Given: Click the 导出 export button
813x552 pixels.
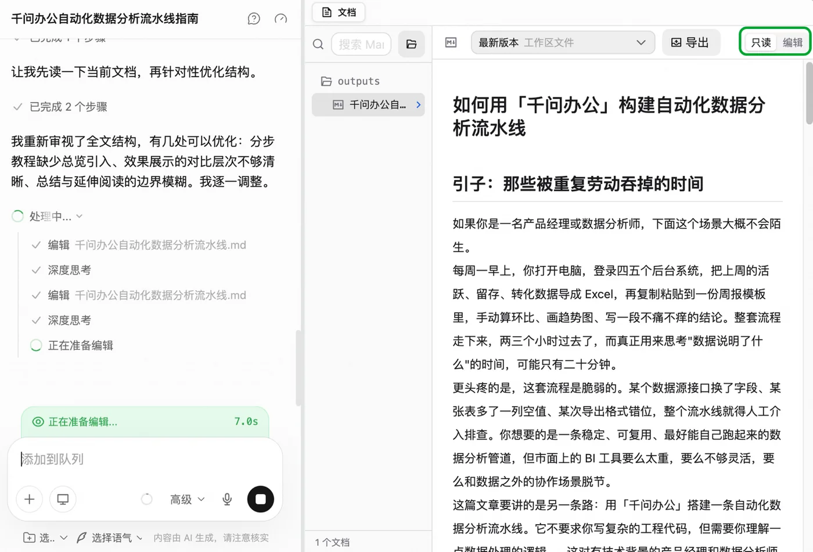Looking at the screenshot, I should pos(690,42).
